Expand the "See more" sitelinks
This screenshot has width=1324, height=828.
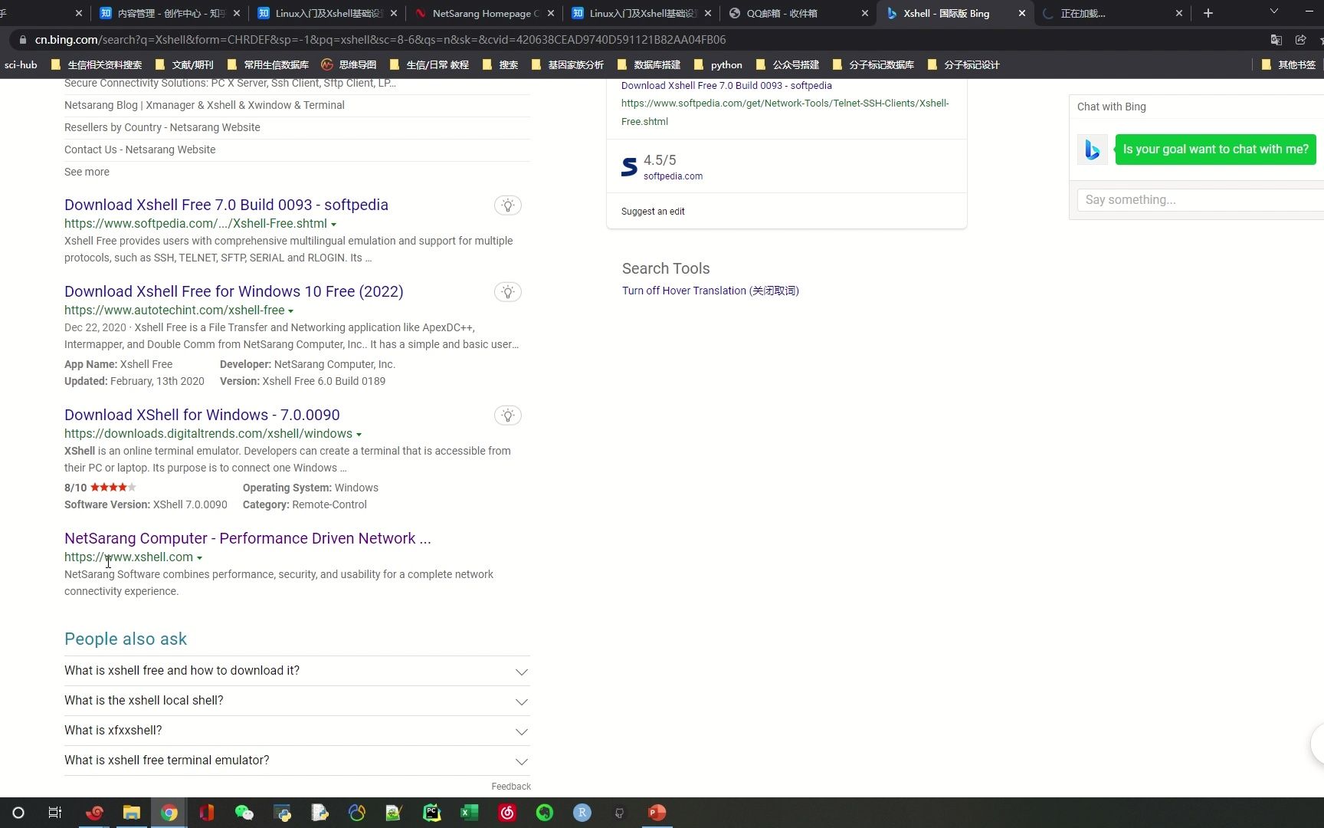[87, 172]
